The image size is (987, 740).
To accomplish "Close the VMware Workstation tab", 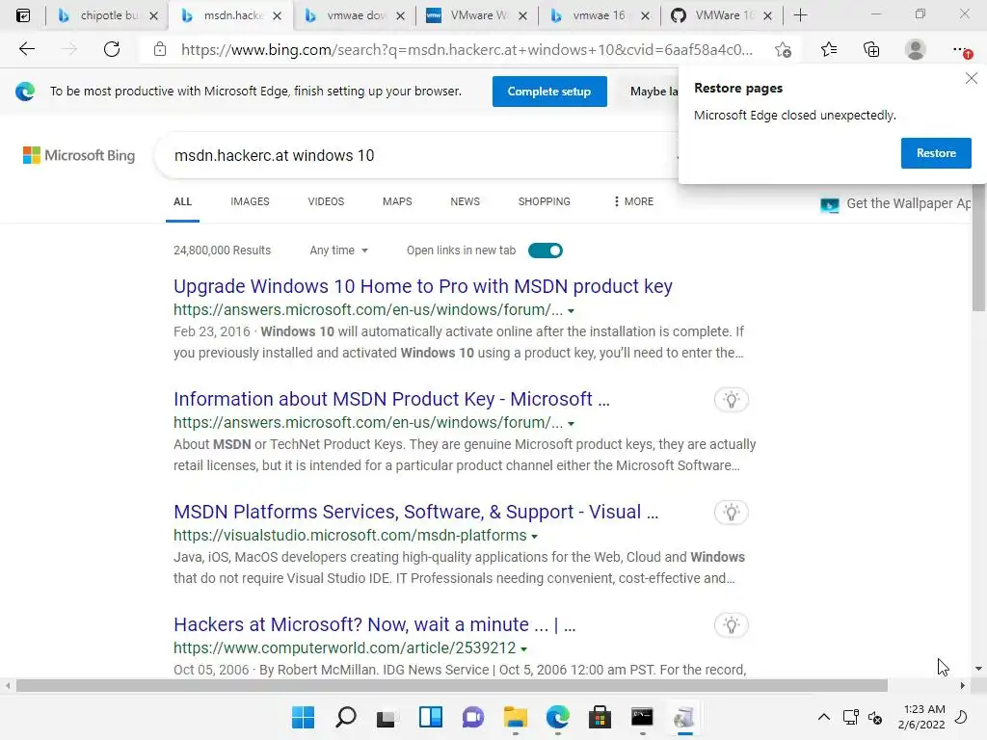I will point(522,15).
